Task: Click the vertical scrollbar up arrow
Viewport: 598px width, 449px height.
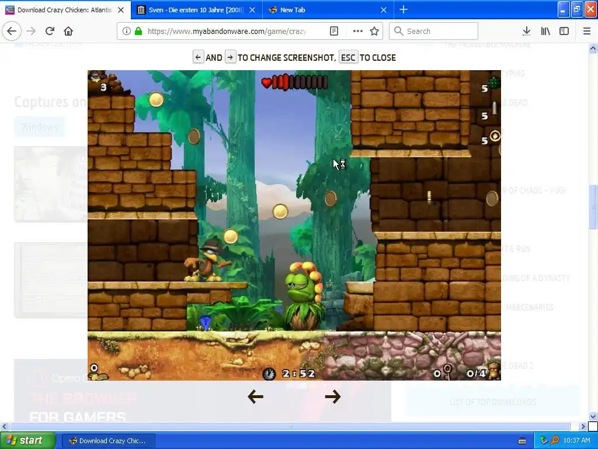Action: pos(593,48)
